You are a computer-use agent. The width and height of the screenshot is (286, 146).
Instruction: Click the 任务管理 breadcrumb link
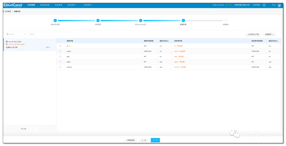pyautogui.click(x=8, y=11)
